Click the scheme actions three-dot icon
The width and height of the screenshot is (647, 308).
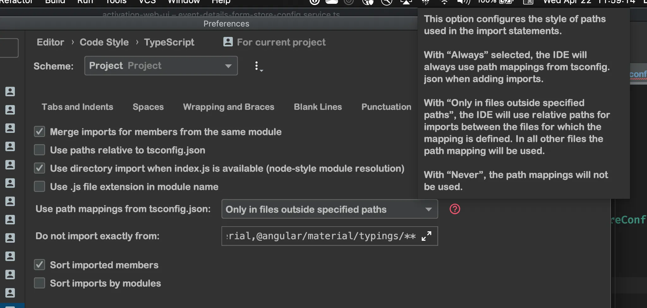257,66
